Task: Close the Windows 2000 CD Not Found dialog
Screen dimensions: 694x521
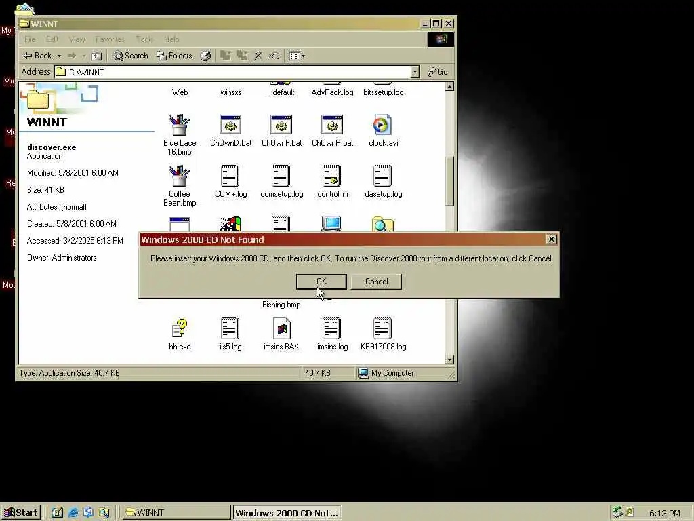Action: click(551, 239)
